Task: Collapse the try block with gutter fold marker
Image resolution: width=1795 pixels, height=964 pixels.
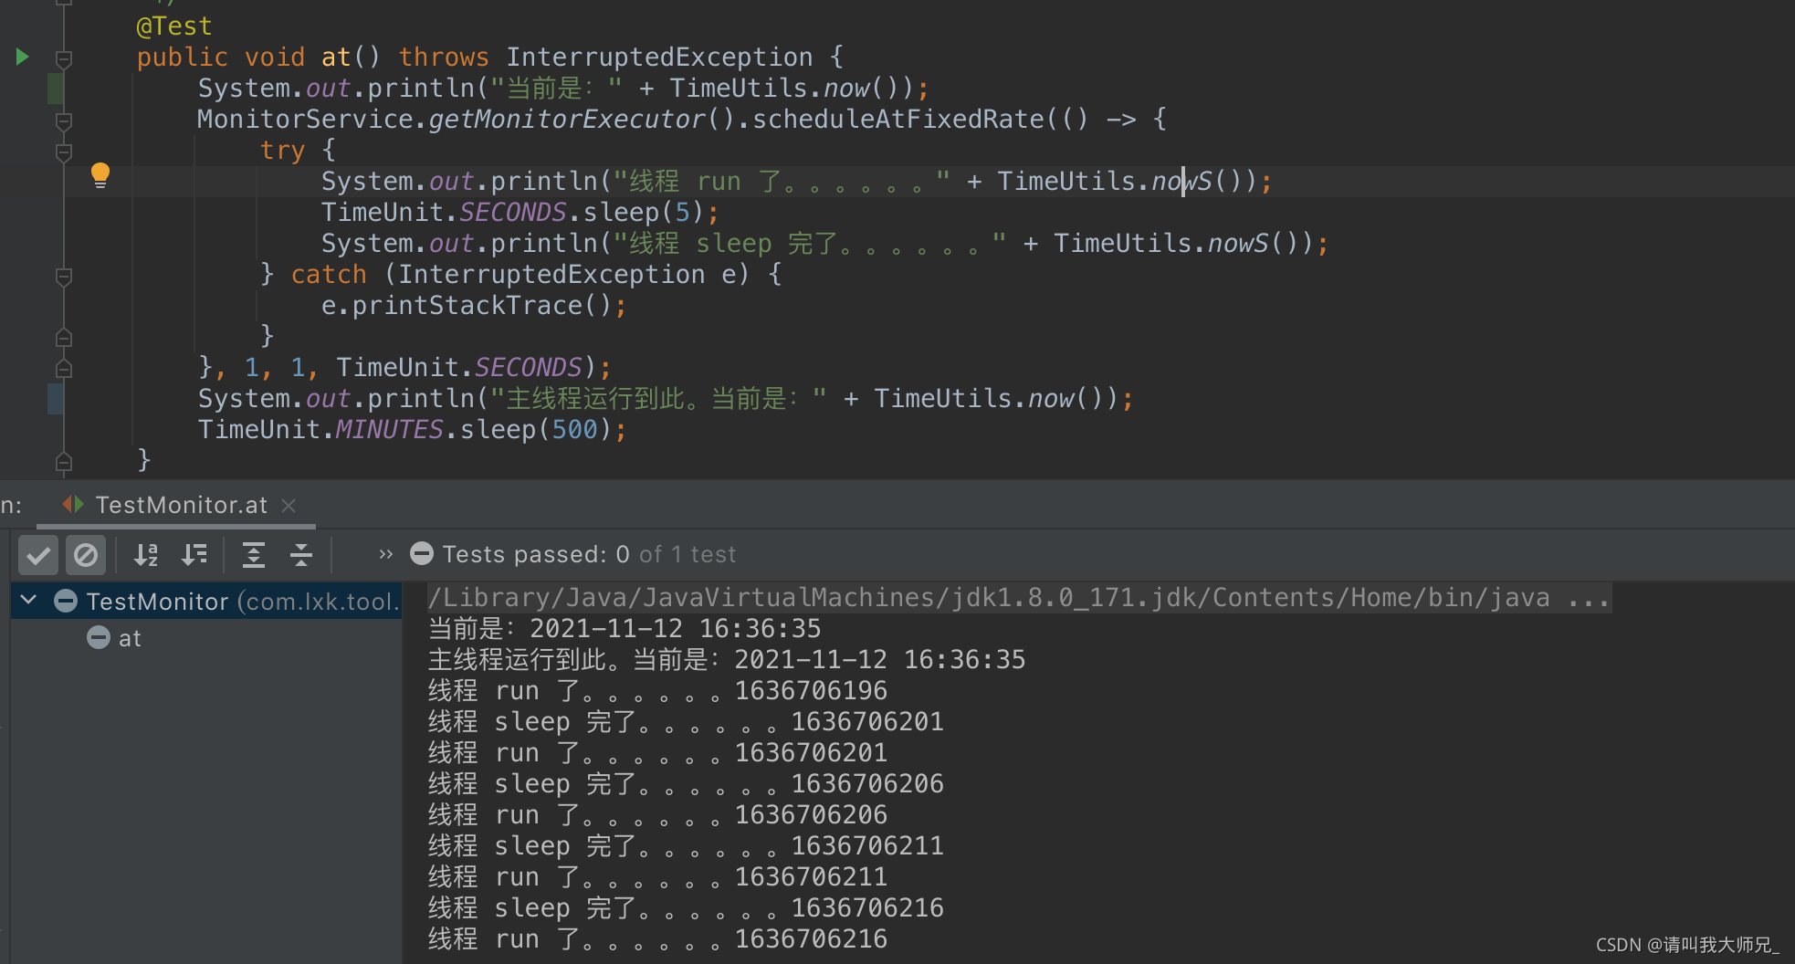Action: tap(63, 152)
